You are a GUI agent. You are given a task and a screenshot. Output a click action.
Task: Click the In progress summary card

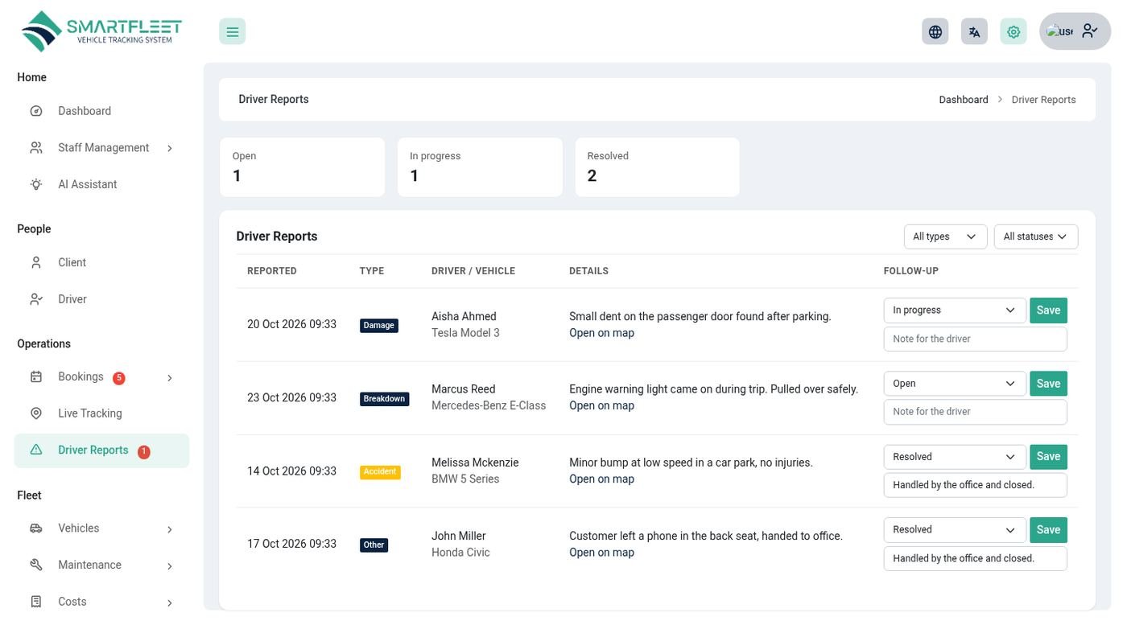pyautogui.click(x=480, y=167)
